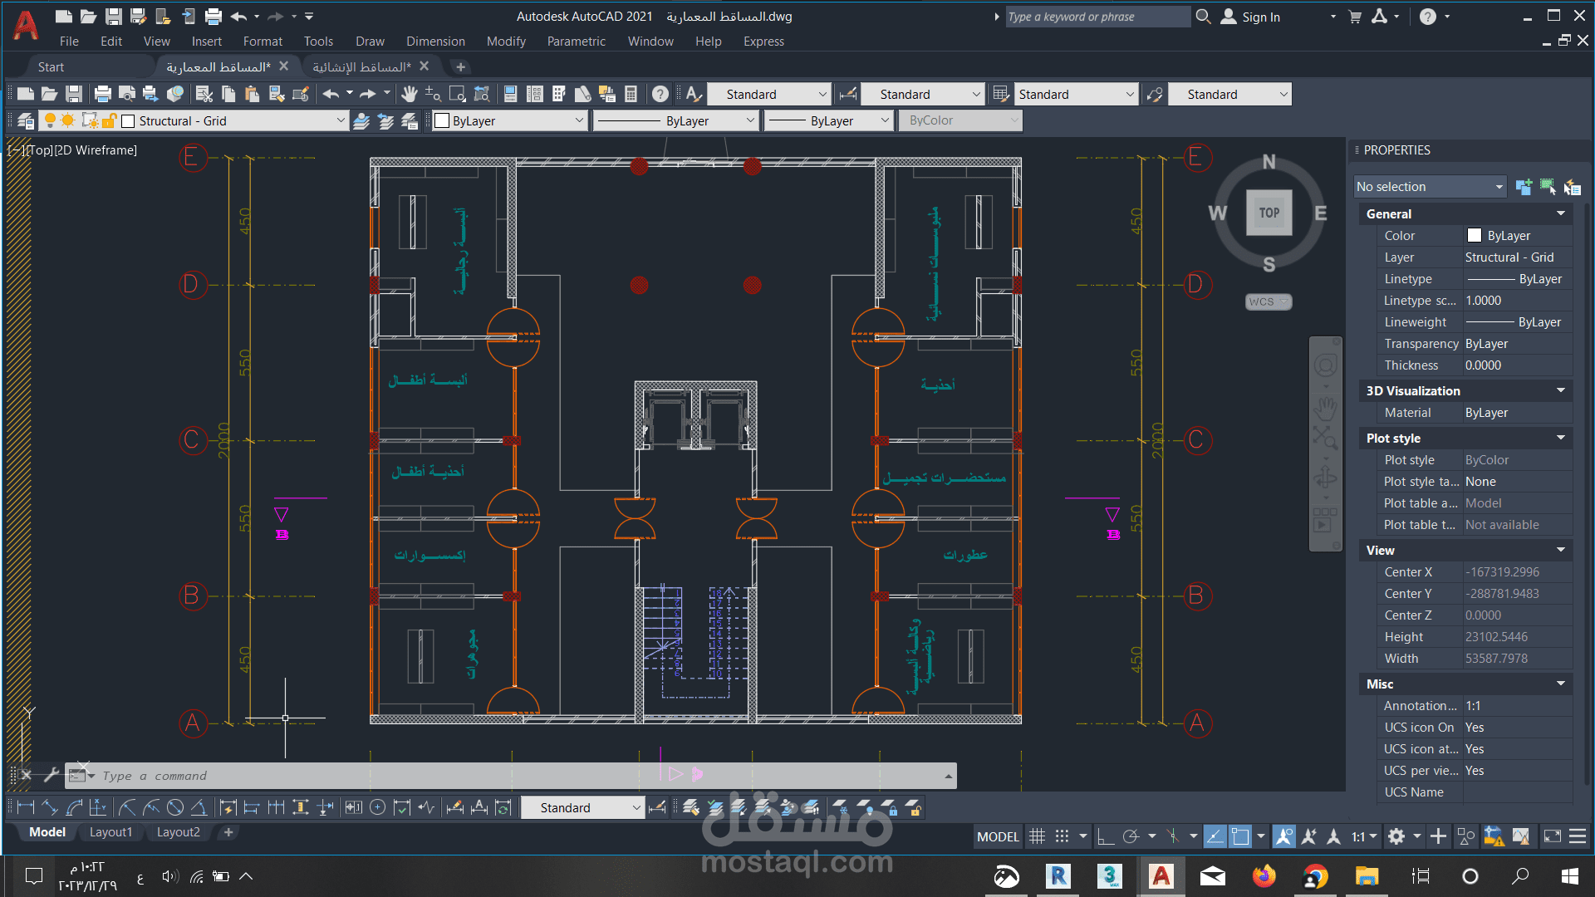
Task: Click the Pan hand tool
Action: point(409,95)
